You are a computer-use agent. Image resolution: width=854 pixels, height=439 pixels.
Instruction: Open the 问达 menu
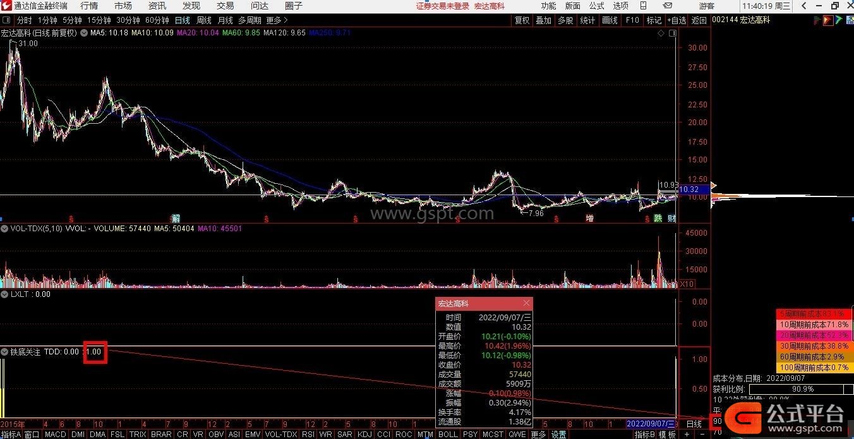[x=260, y=6]
